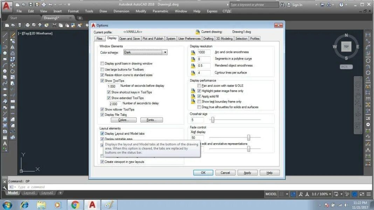The image size is (374, 210).
Task: Switch to the Drafting tab
Action: [x=208, y=38]
